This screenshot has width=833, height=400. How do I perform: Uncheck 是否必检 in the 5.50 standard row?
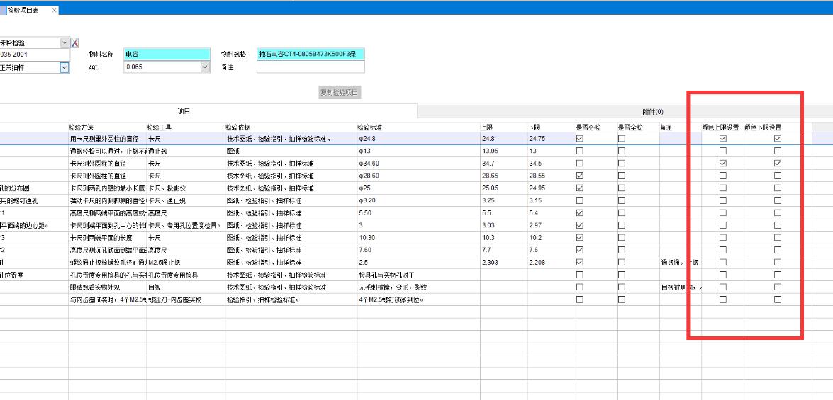[580, 212]
